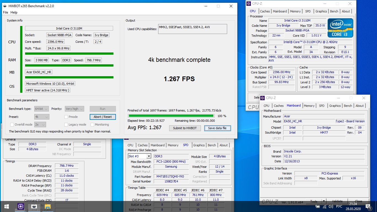The image size is (377, 212).
Task: Open Graphics tab in top CPU-Z window
Action: (321, 11)
